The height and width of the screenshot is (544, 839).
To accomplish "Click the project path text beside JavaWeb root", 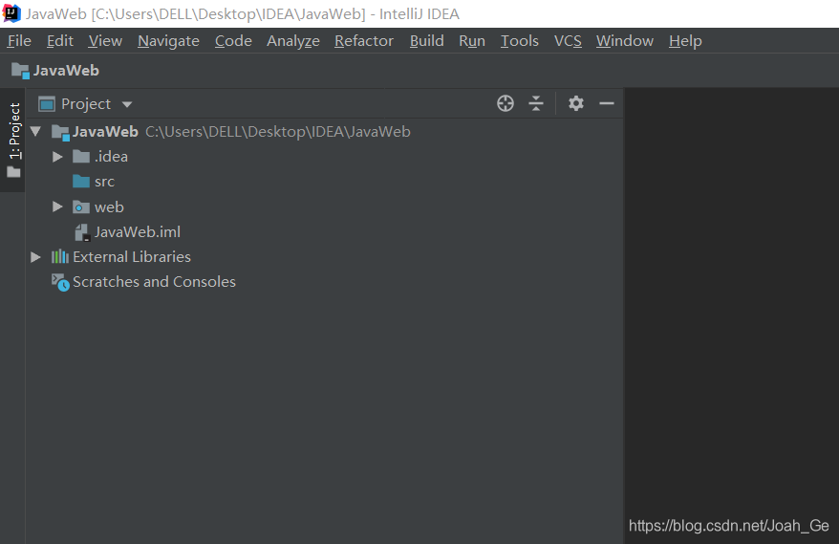I will point(278,132).
